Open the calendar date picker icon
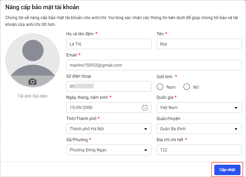 [x=145, y=107]
